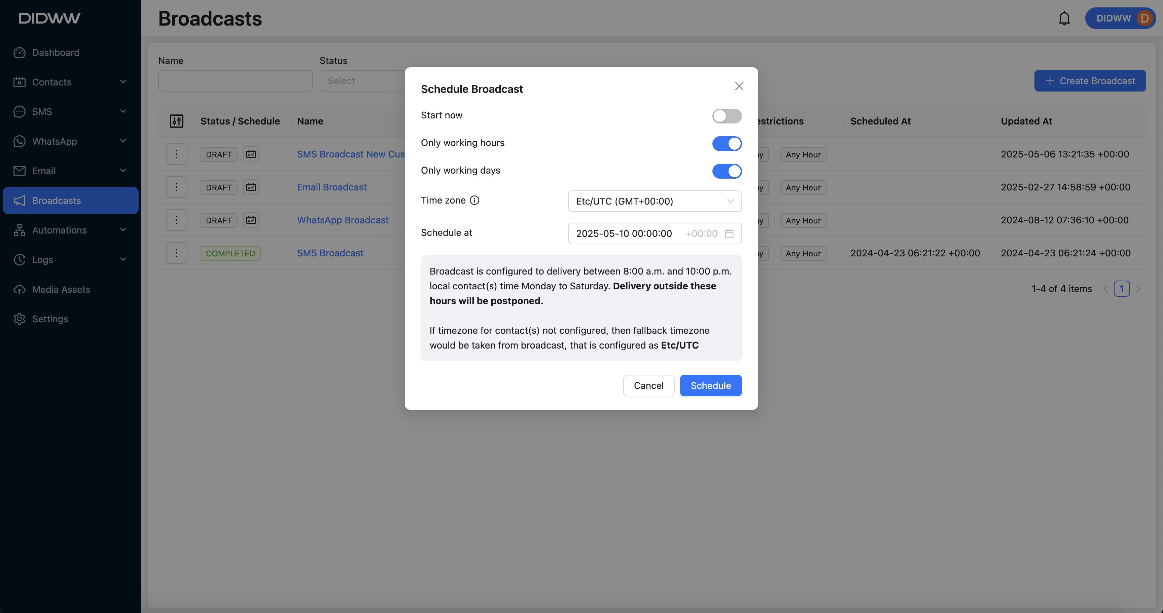Open Media Assets in sidebar
Viewport: 1163px width, 613px height.
pos(61,289)
